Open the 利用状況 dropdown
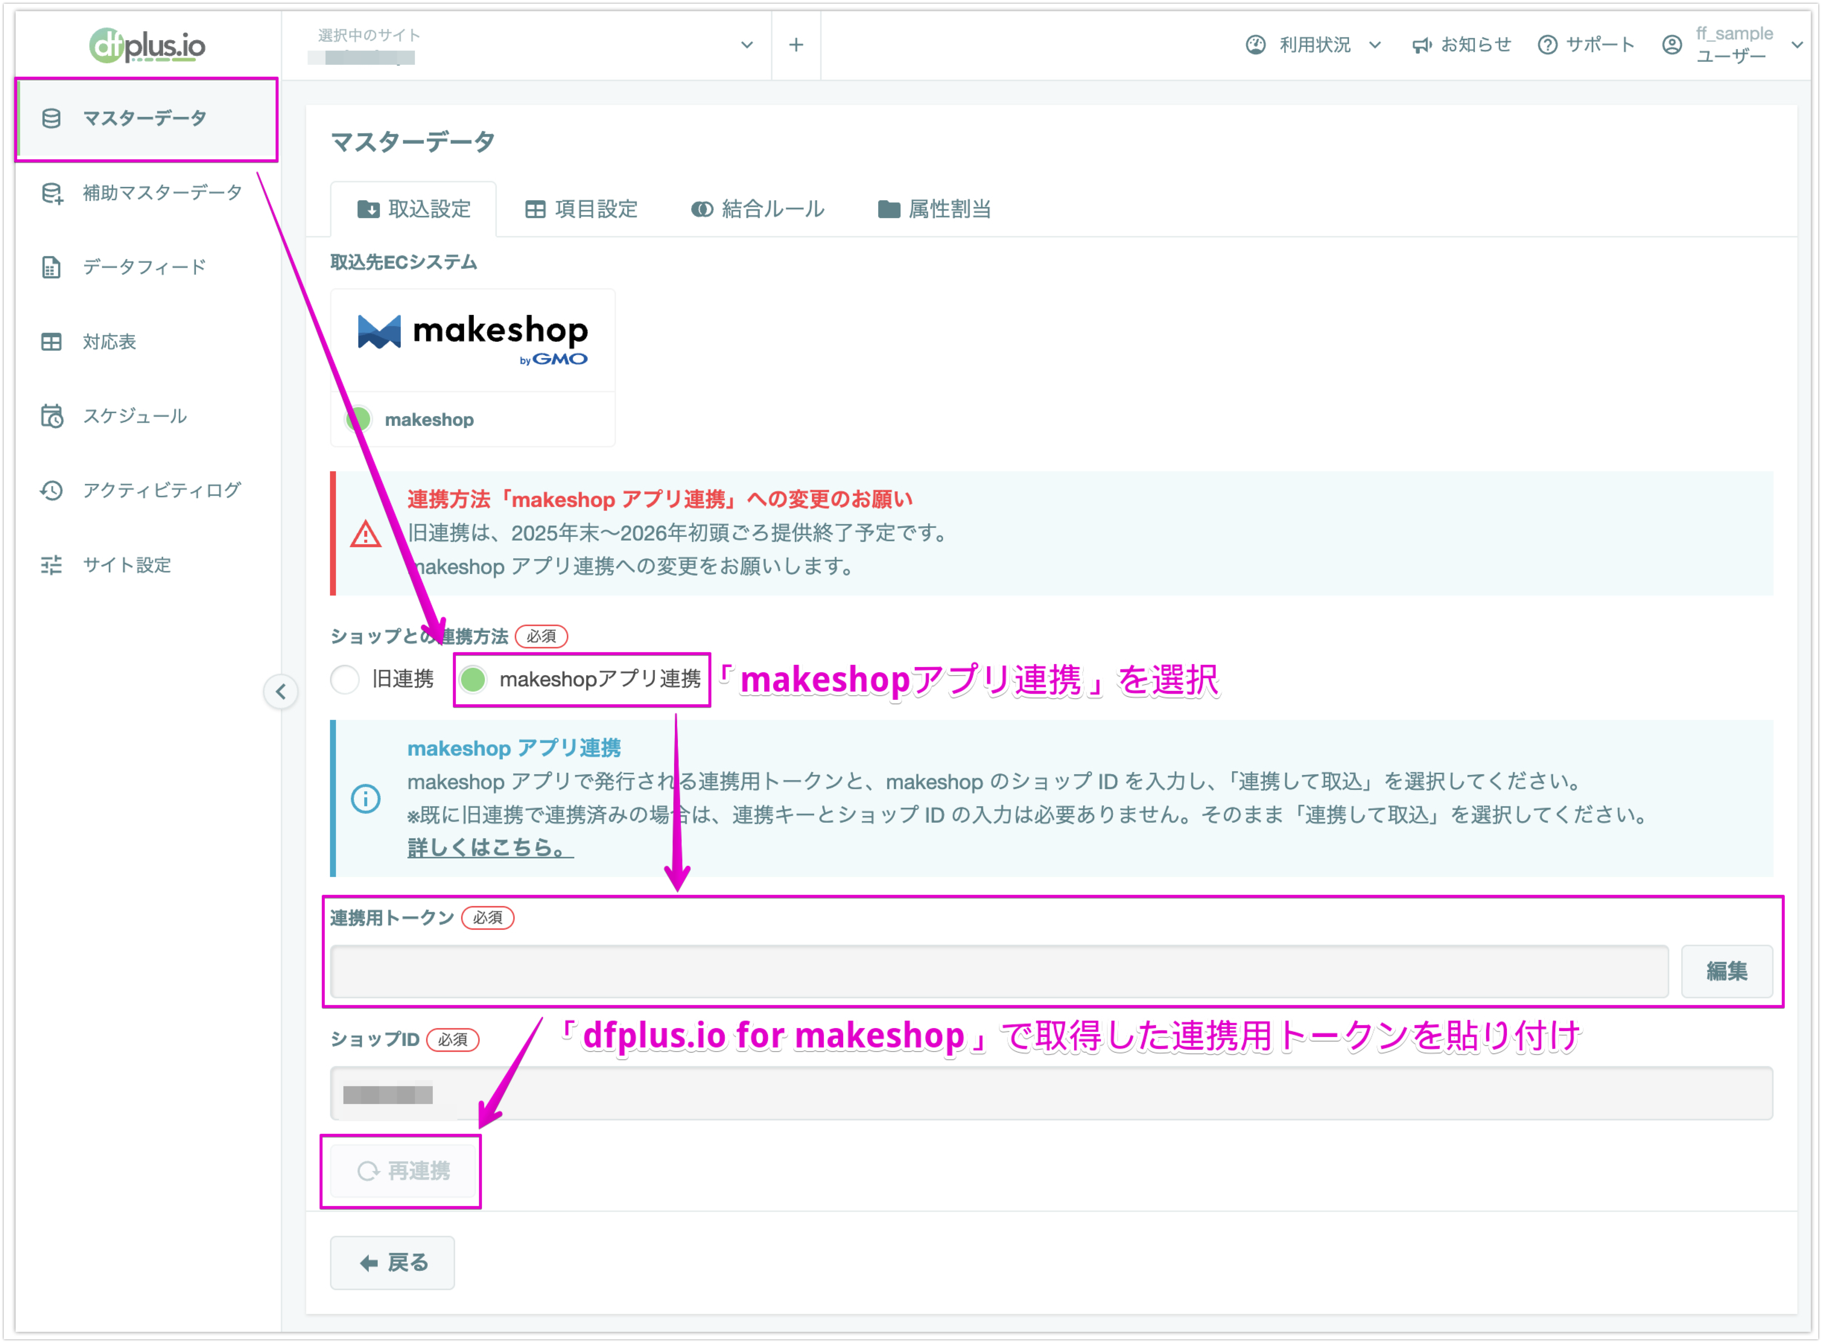1822x1343 pixels. coord(1314,45)
